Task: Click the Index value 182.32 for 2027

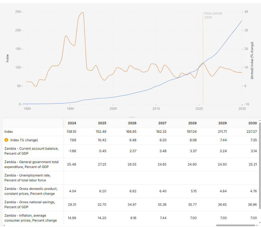Action: [x=161, y=132]
